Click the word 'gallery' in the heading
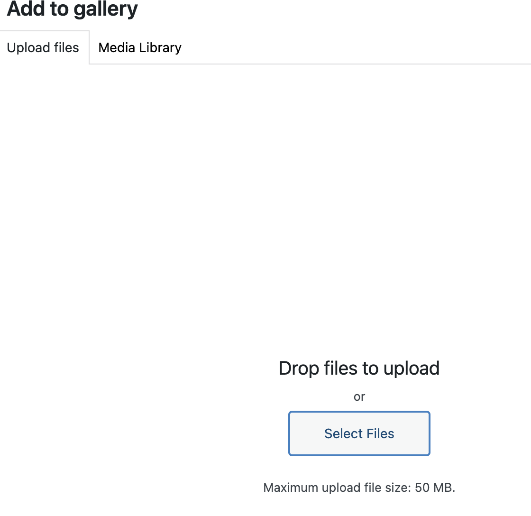The height and width of the screenshot is (516, 531). [x=107, y=9]
